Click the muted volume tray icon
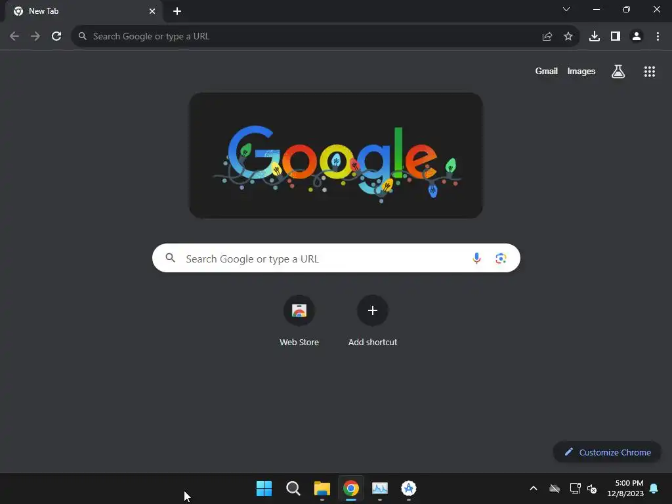Viewport: 672px width, 504px height. click(592, 488)
